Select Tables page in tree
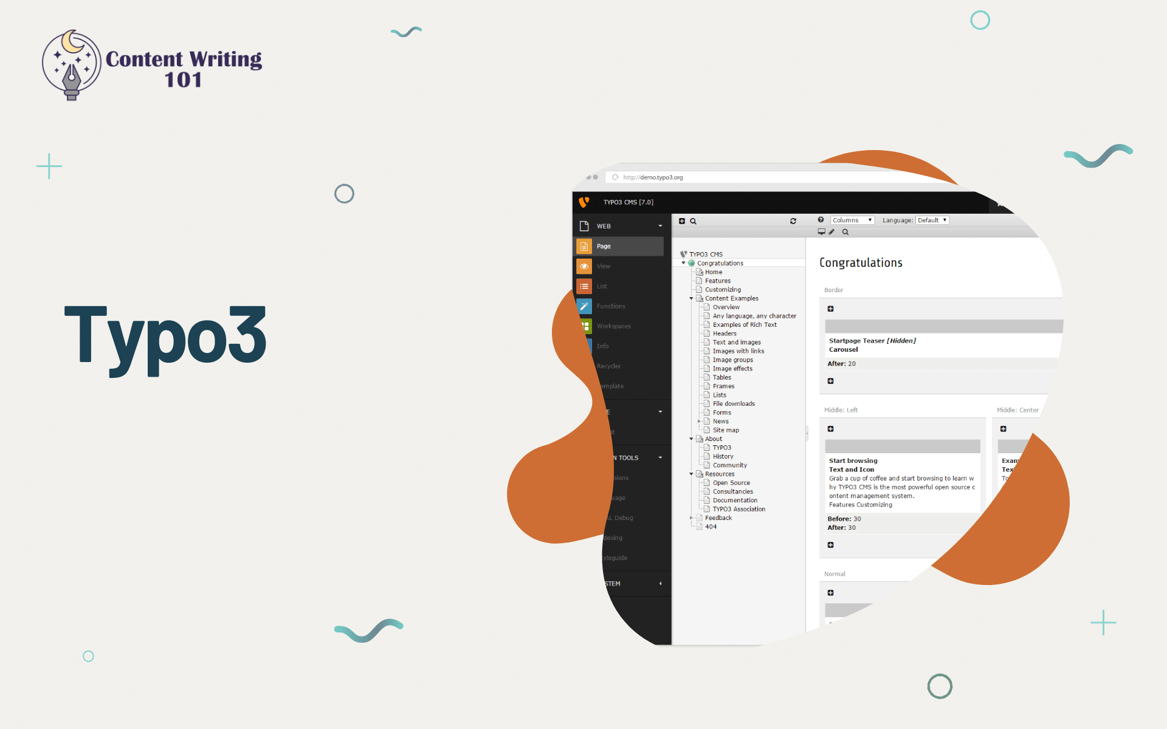Viewport: 1167px width, 729px height. 722,377
